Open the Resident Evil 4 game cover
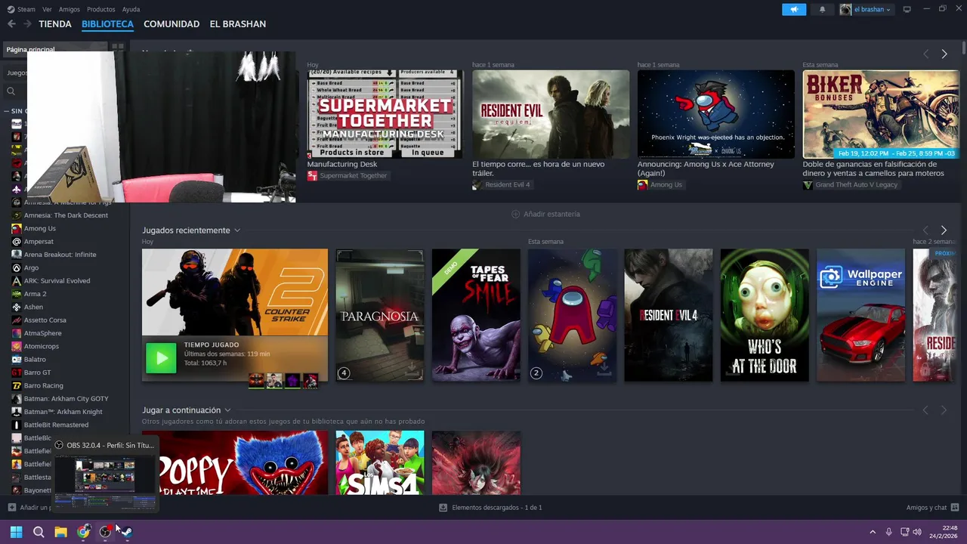This screenshot has width=967, height=544. [669, 315]
